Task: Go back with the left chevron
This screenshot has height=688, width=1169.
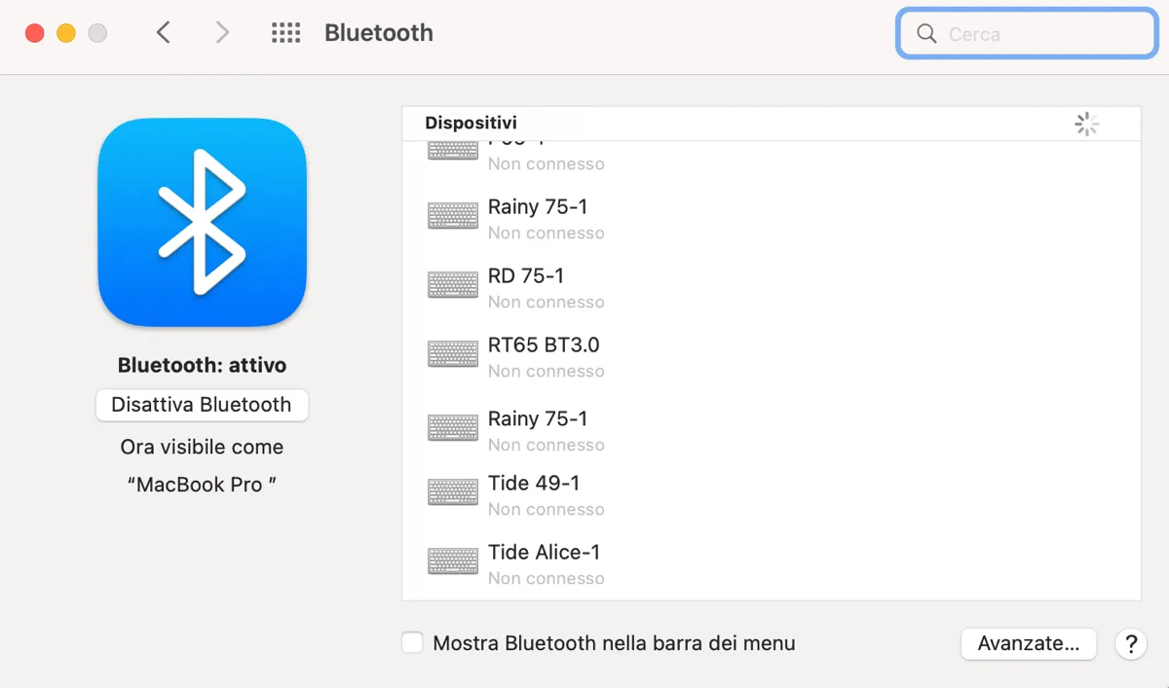Action: tap(164, 33)
